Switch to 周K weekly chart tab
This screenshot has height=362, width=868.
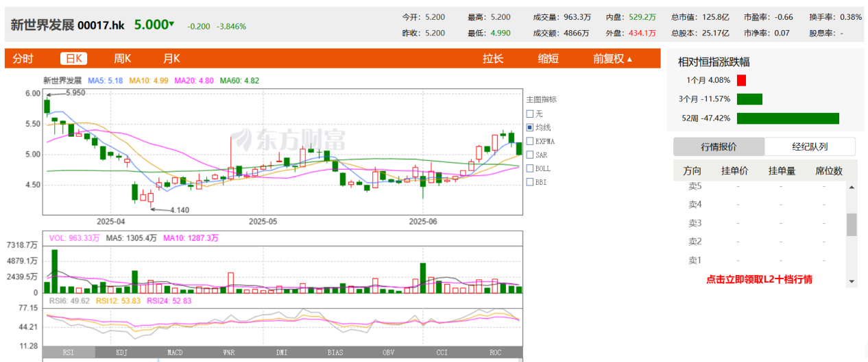click(123, 59)
